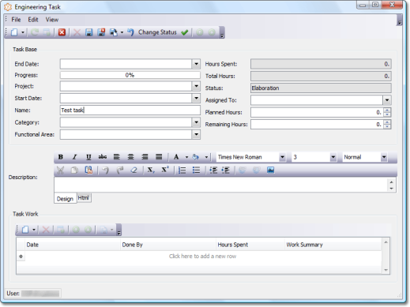Insert a numbered list

pos(182,170)
